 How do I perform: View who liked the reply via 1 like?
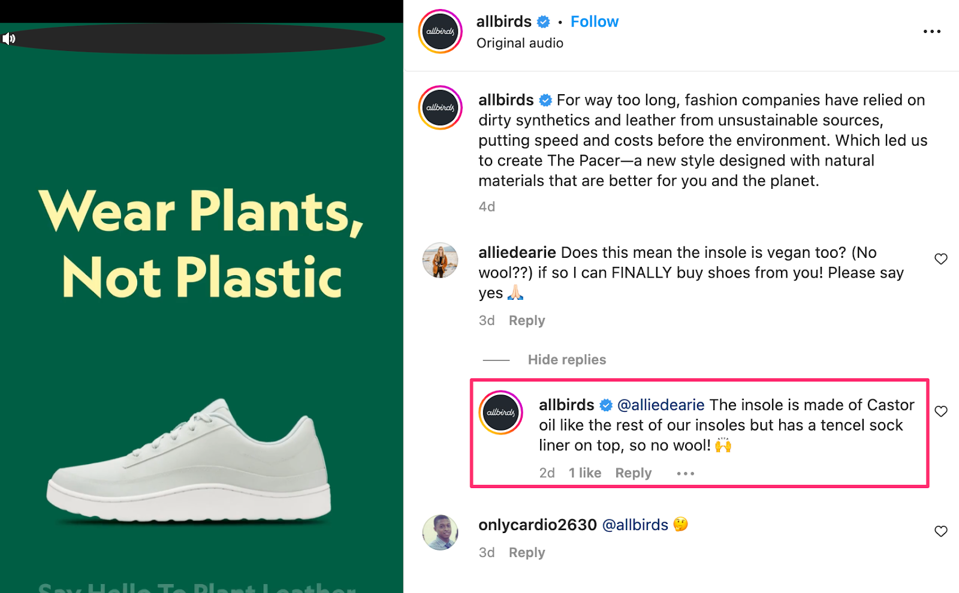click(x=584, y=473)
